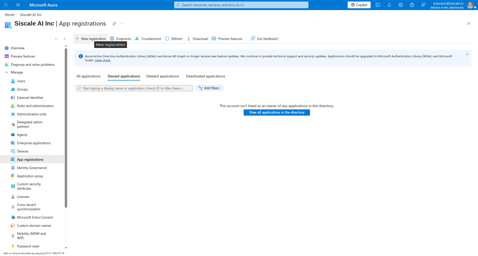
Task: Click Got feedback?
Action: tap(265, 39)
